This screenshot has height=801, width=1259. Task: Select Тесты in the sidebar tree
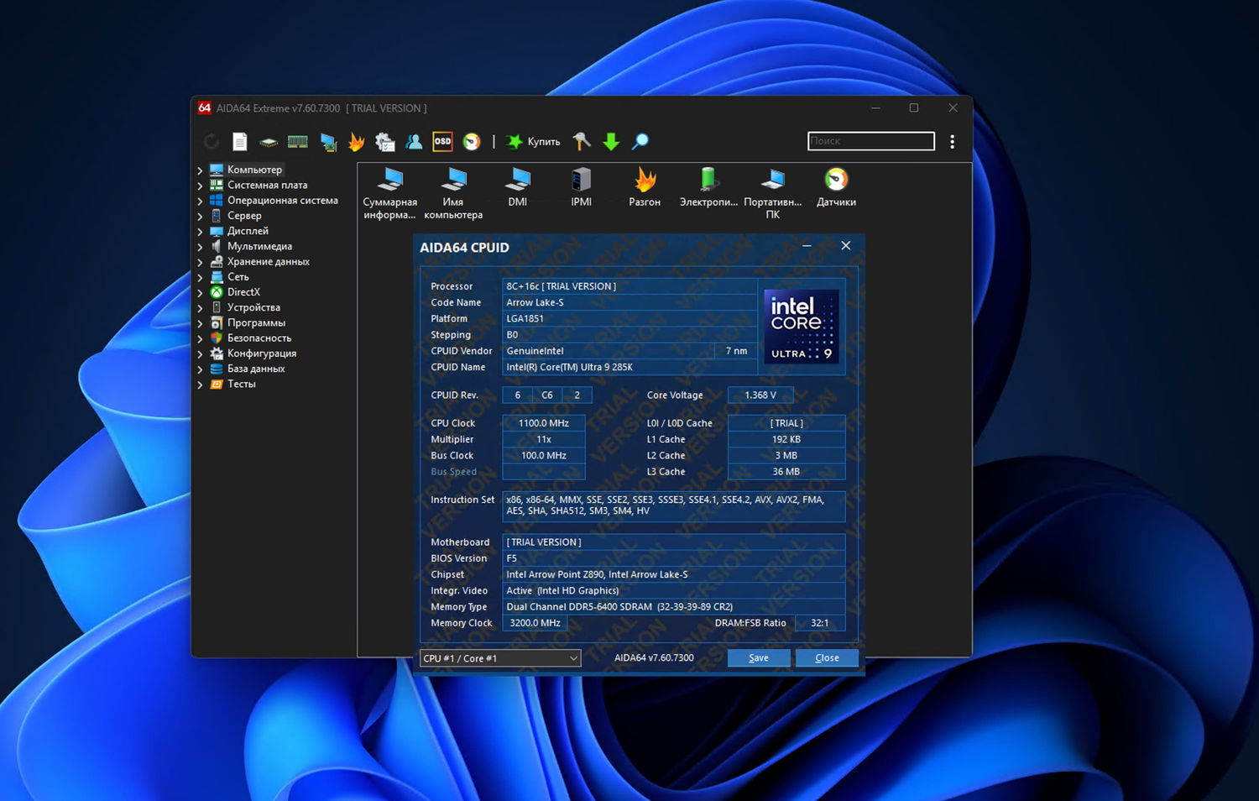pos(241,384)
